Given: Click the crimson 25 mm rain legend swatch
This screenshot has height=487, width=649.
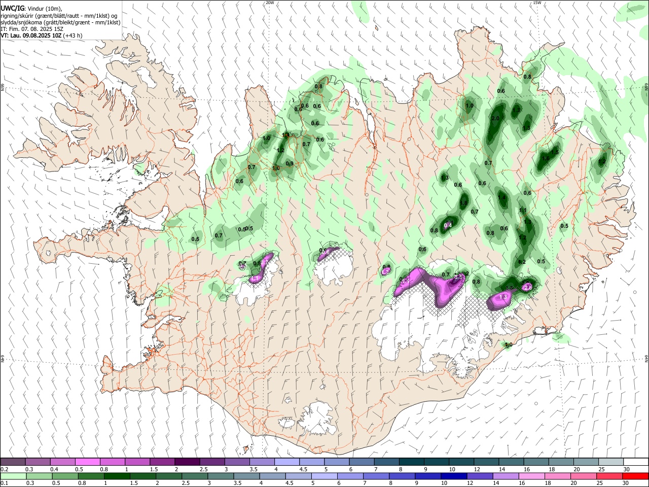Looking at the screenshot, I should pyautogui.click(x=609, y=476).
